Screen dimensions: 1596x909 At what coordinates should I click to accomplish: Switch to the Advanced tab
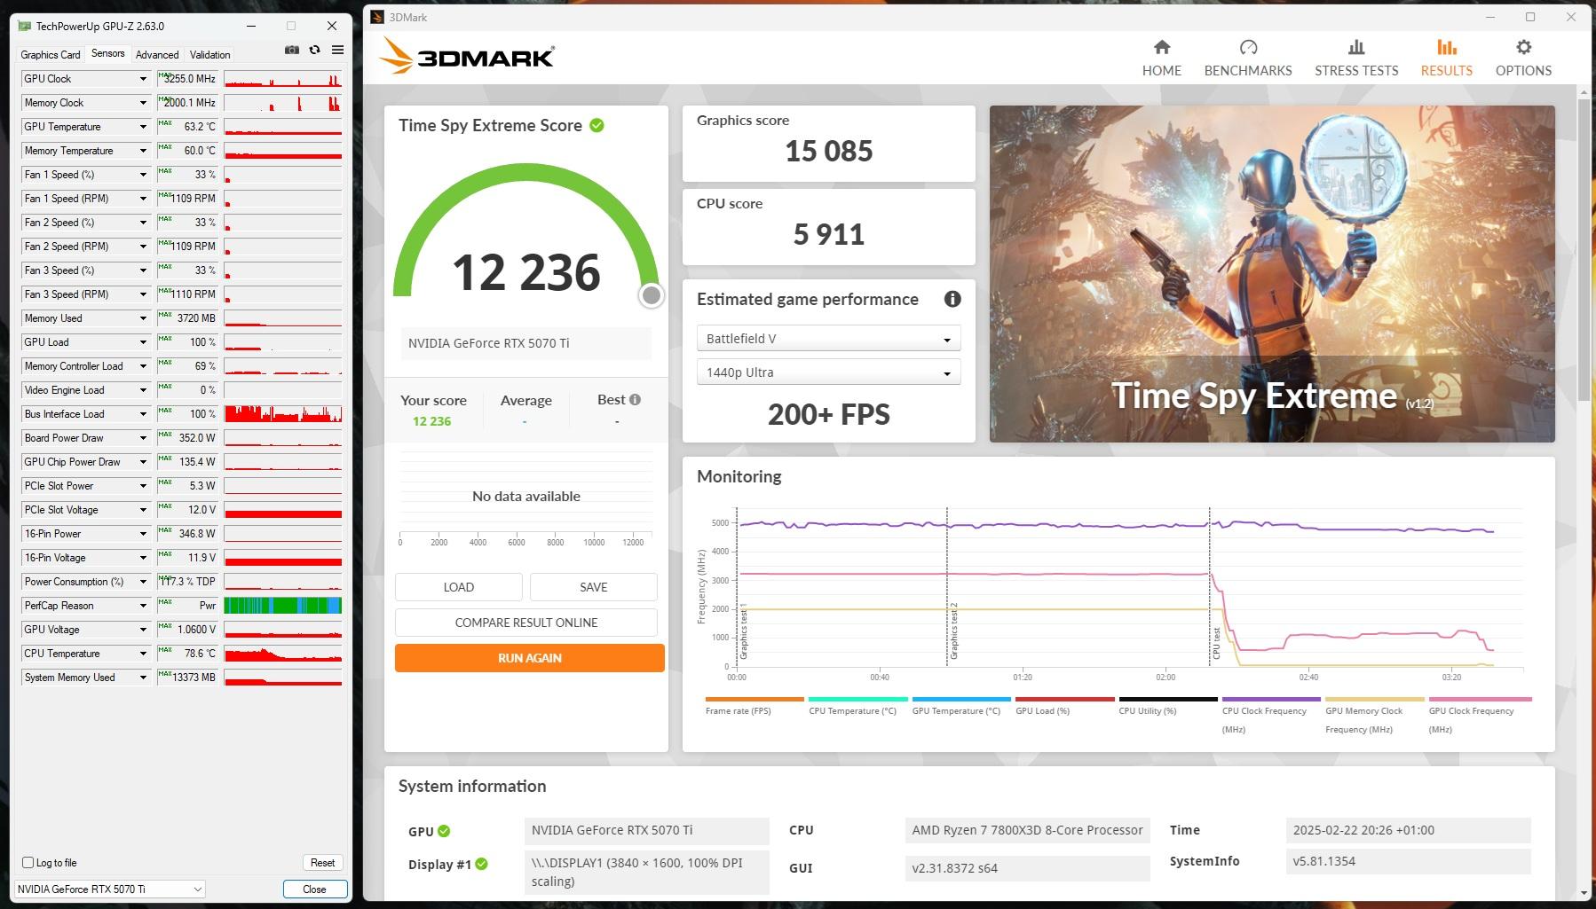(x=157, y=54)
